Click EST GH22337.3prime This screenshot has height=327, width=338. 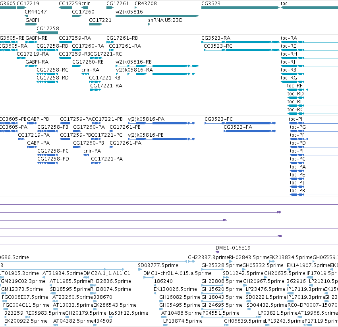tap(208, 257)
